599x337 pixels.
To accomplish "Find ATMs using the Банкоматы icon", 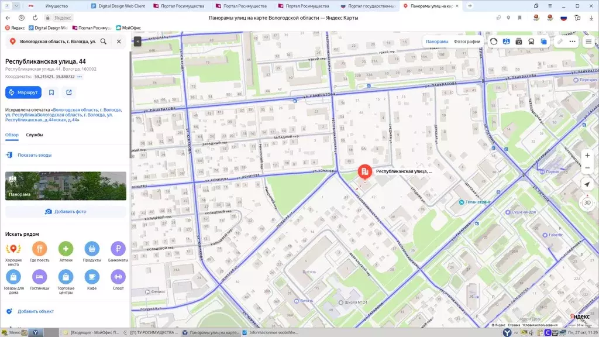I will click(x=117, y=250).
